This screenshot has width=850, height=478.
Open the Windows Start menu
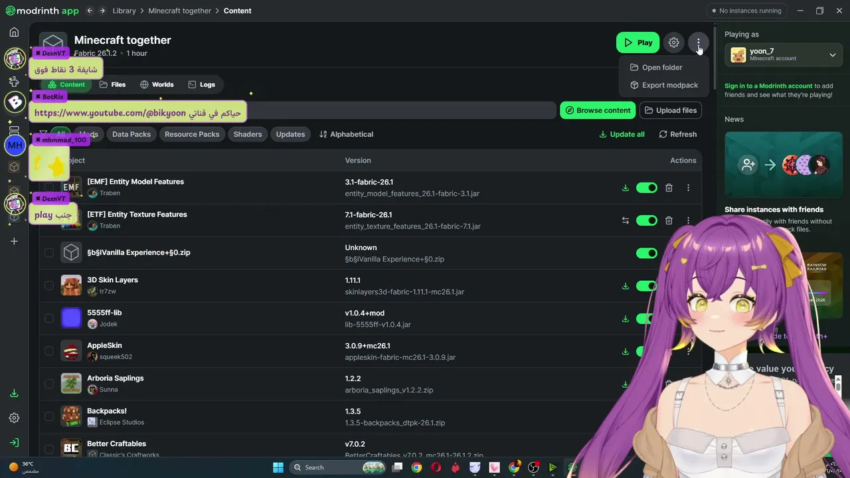(x=278, y=467)
